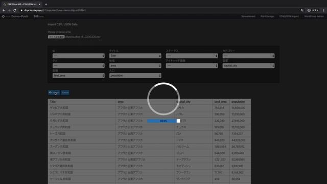Click the Cancel button beside Import
This screenshot has height=184, width=327.
tap(65, 93)
